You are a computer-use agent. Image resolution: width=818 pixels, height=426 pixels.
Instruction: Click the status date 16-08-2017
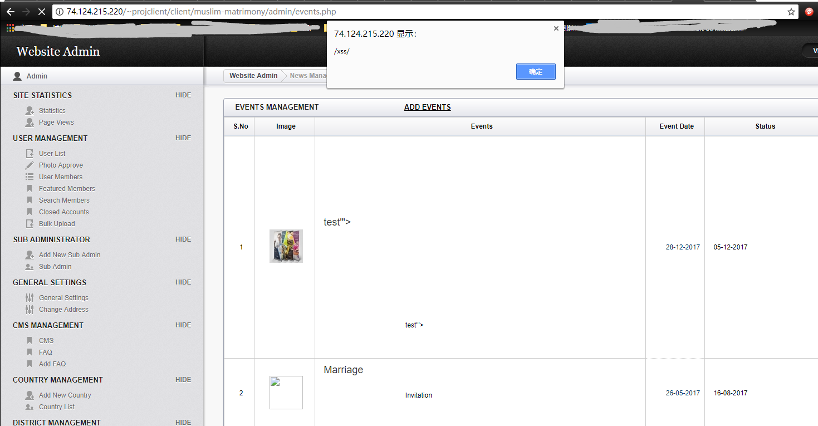click(731, 393)
